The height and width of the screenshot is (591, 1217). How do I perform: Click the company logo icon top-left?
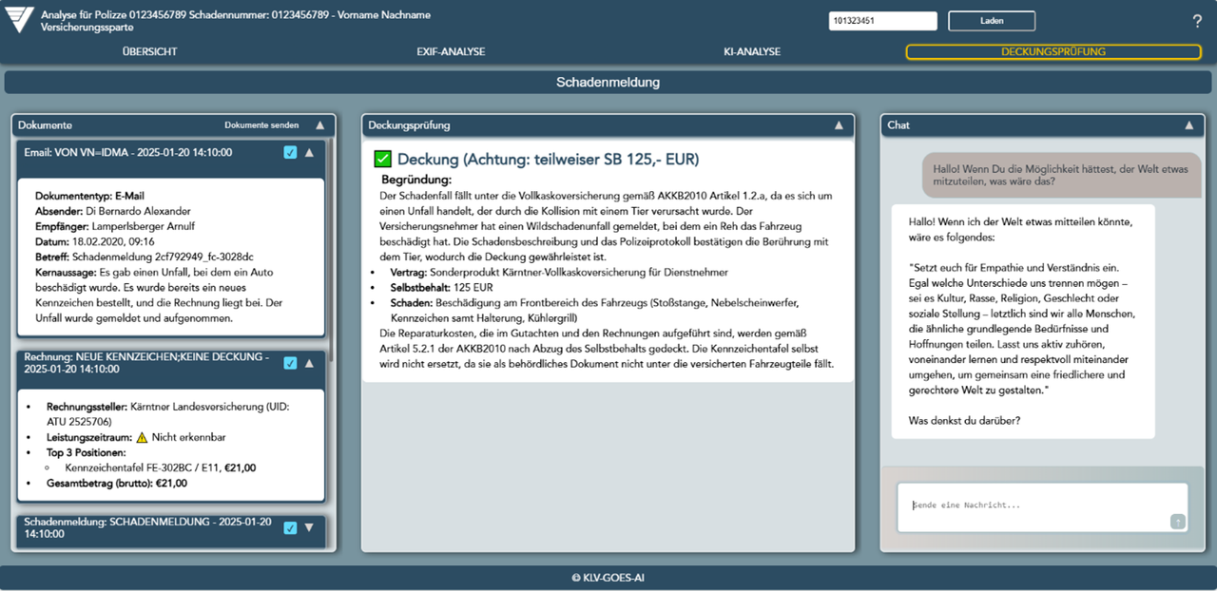tap(18, 20)
